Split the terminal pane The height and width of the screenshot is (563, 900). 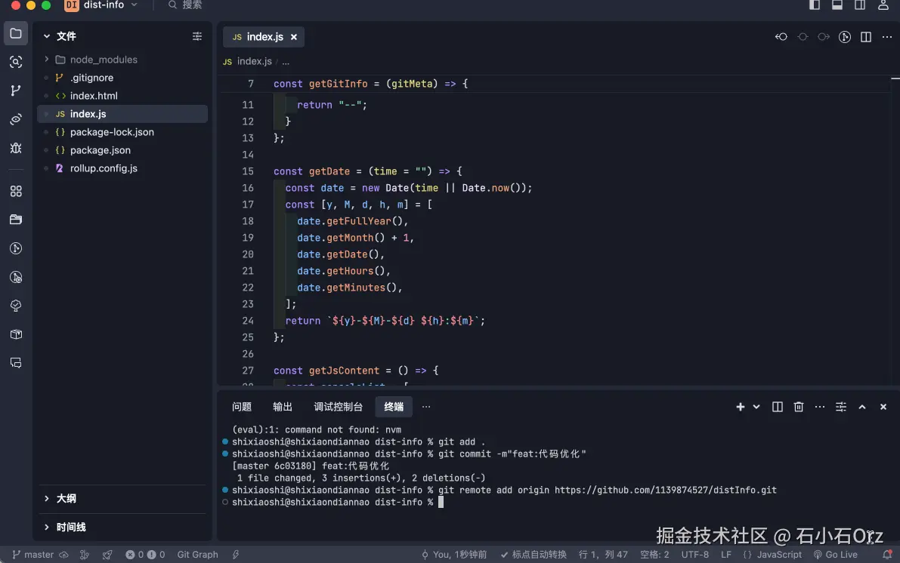pos(777,407)
